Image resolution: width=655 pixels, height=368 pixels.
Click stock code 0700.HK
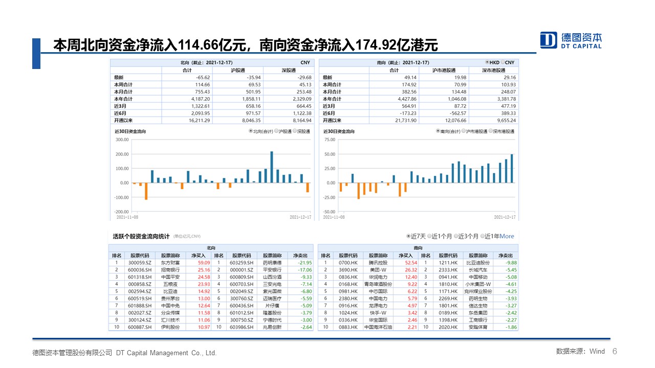click(x=347, y=263)
